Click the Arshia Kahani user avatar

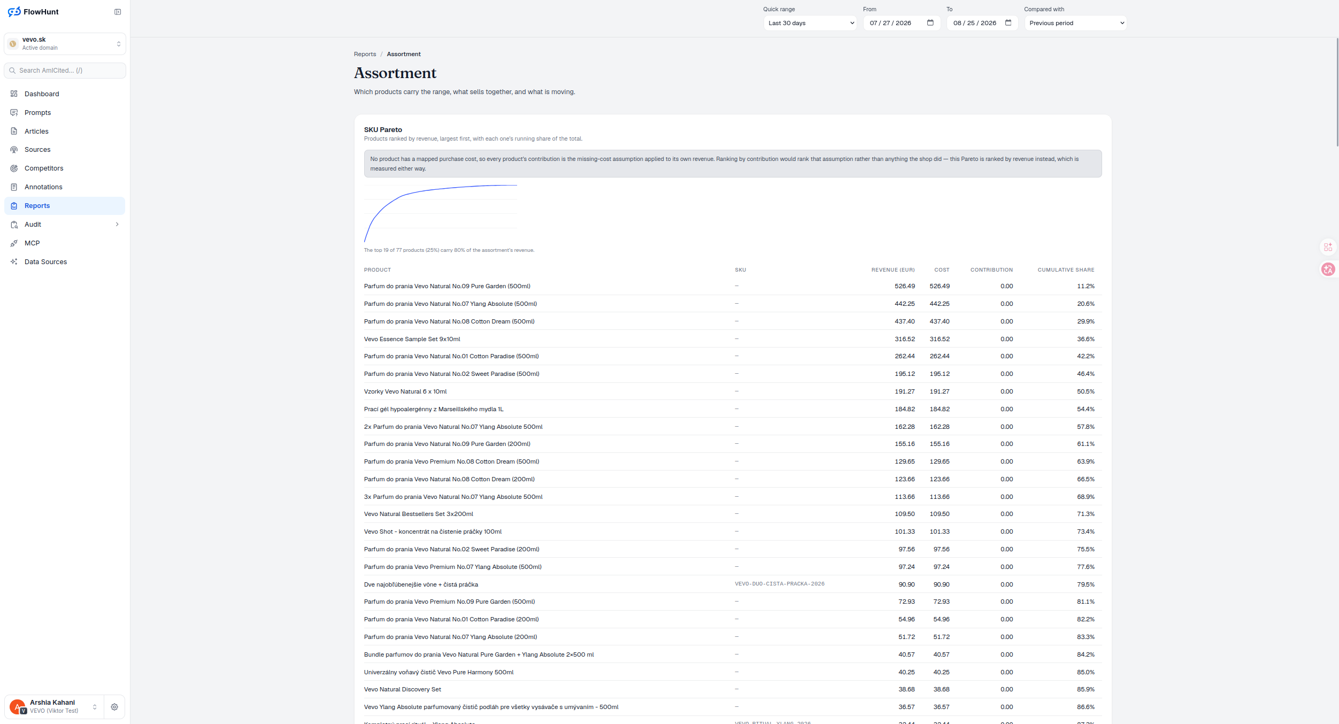tap(18, 707)
